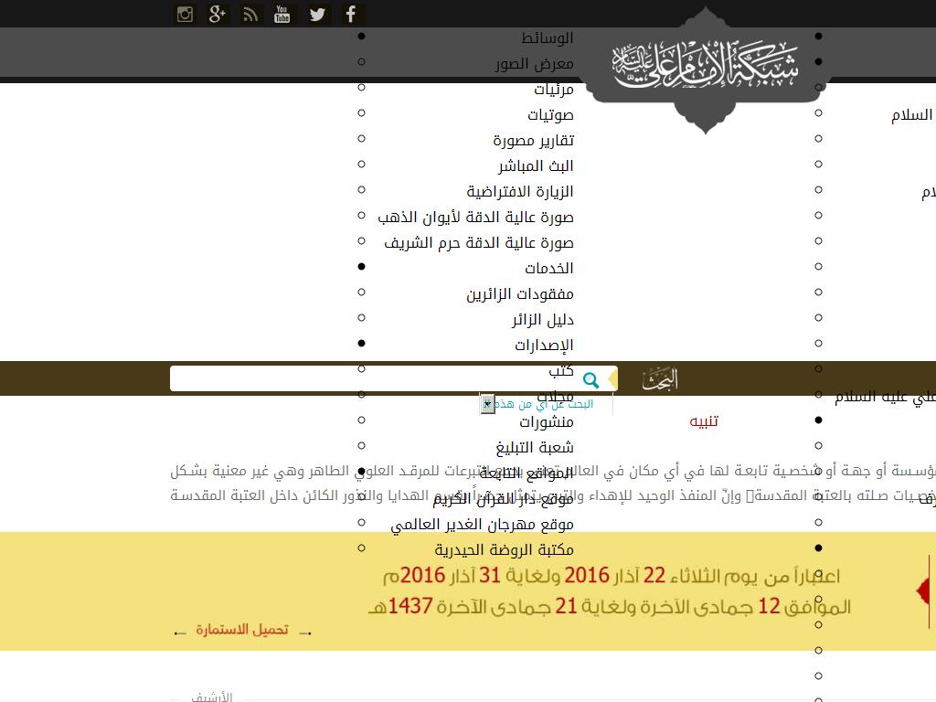
Task: Select شعبة التبليغ link
Action: coord(534,448)
